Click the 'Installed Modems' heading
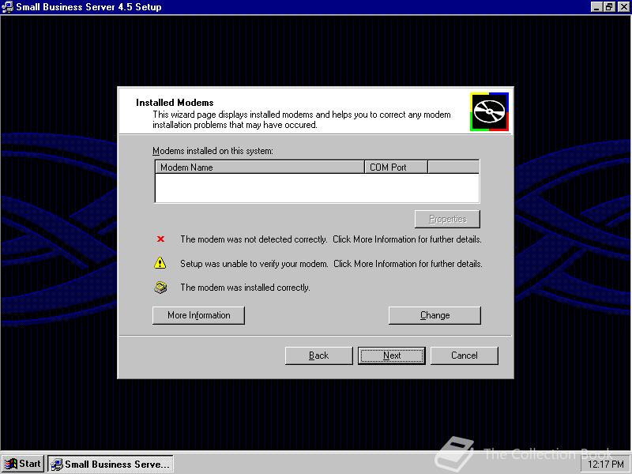Viewport: 632px width, 474px height. 175,103
